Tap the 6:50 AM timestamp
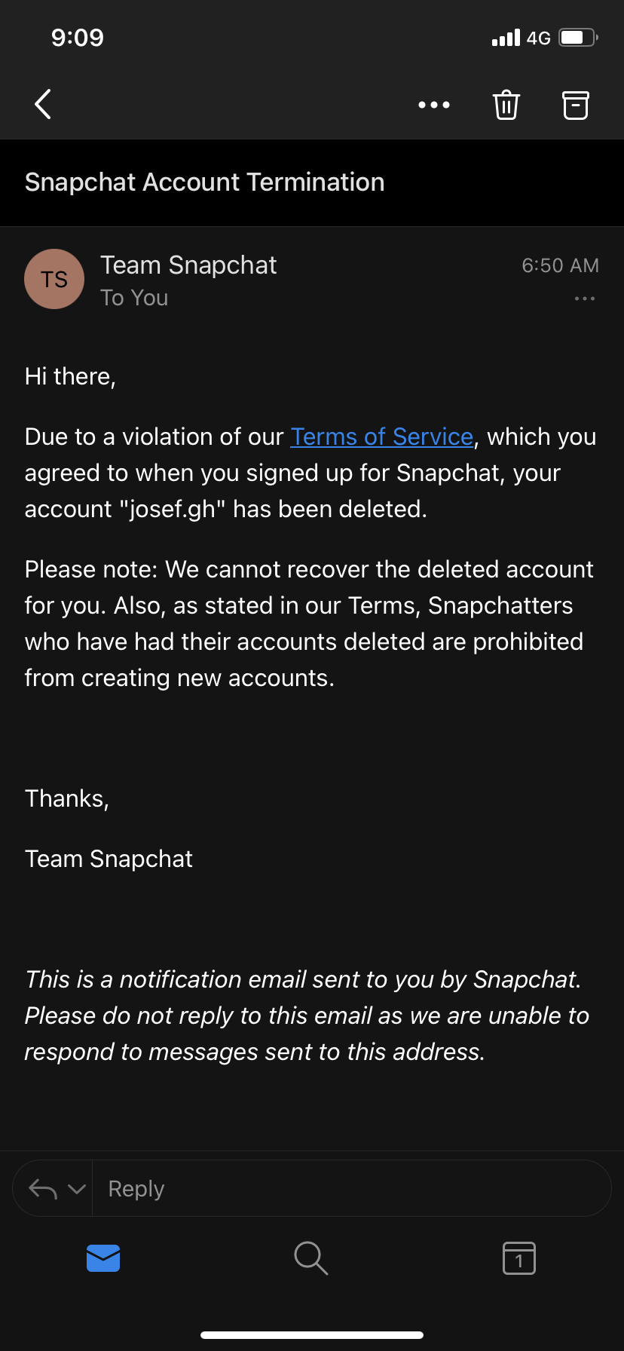This screenshot has height=1351, width=624. point(560,265)
